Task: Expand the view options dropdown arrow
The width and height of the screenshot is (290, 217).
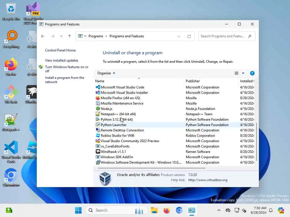Action: click(243, 73)
